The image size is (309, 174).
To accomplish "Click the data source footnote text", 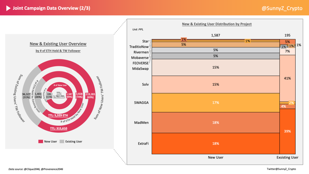I will click(x=36, y=169).
